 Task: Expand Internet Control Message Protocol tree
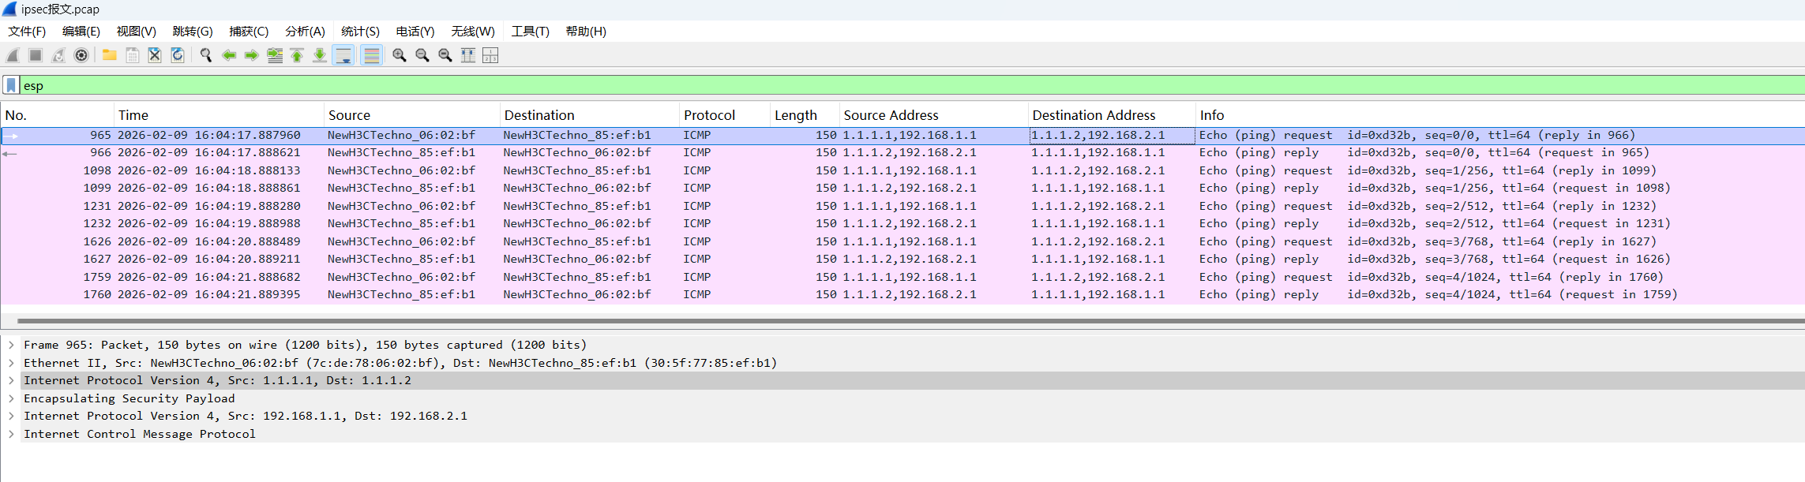(11, 434)
